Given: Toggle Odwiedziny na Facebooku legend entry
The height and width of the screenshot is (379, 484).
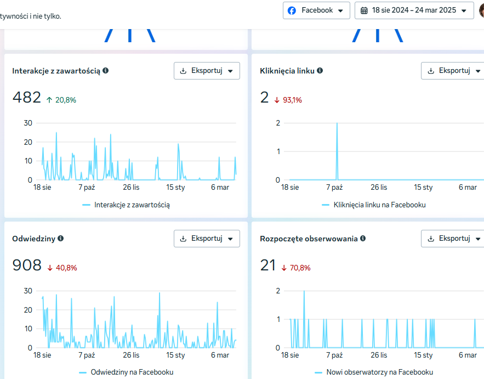Looking at the screenshot, I should point(126,372).
